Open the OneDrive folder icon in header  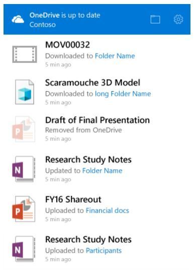155,19
